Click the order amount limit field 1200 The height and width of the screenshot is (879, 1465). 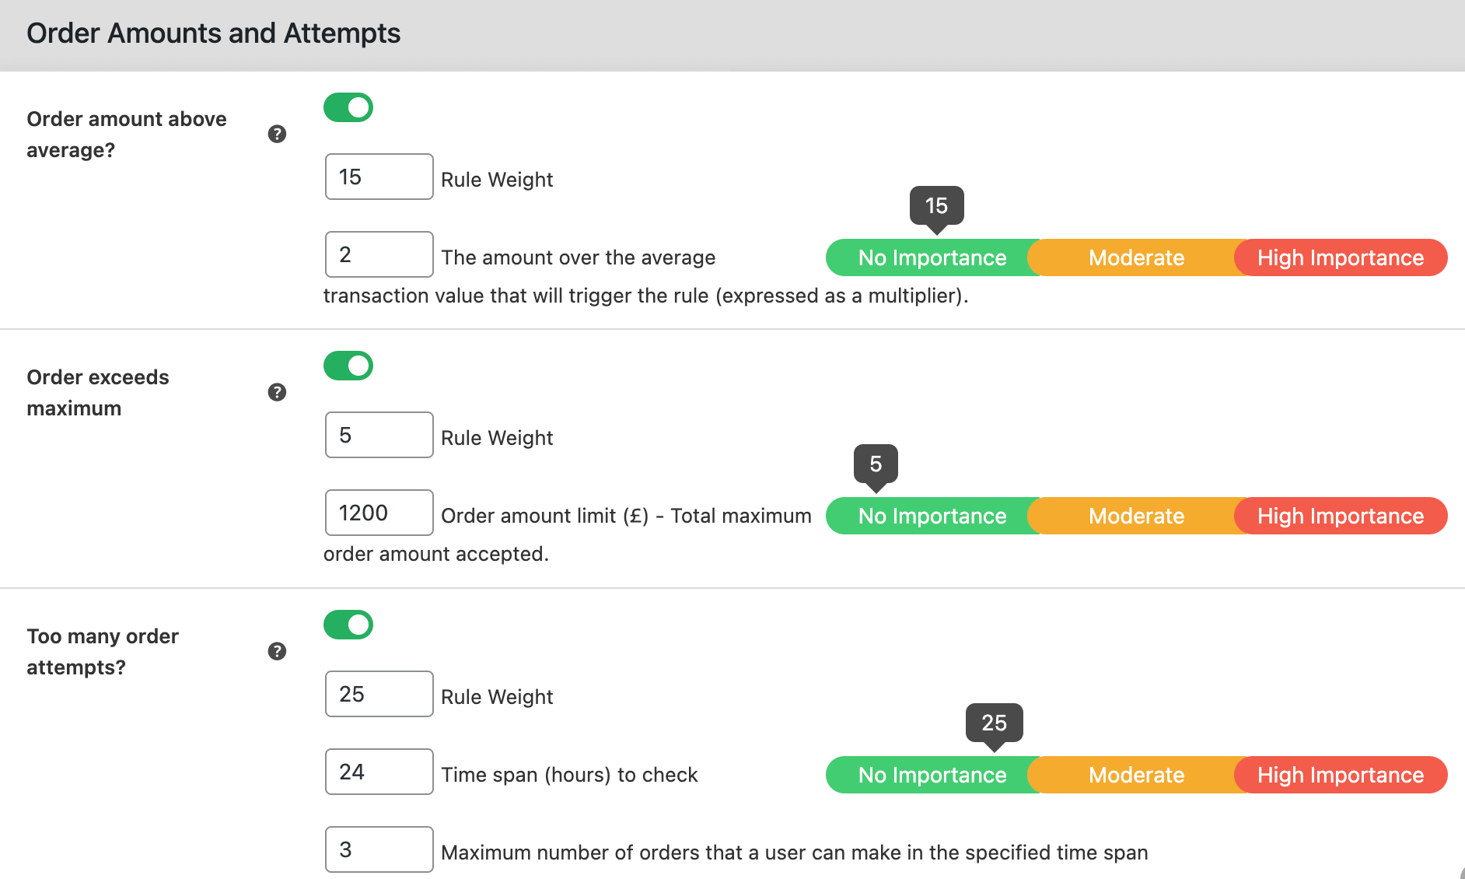click(379, 513)
